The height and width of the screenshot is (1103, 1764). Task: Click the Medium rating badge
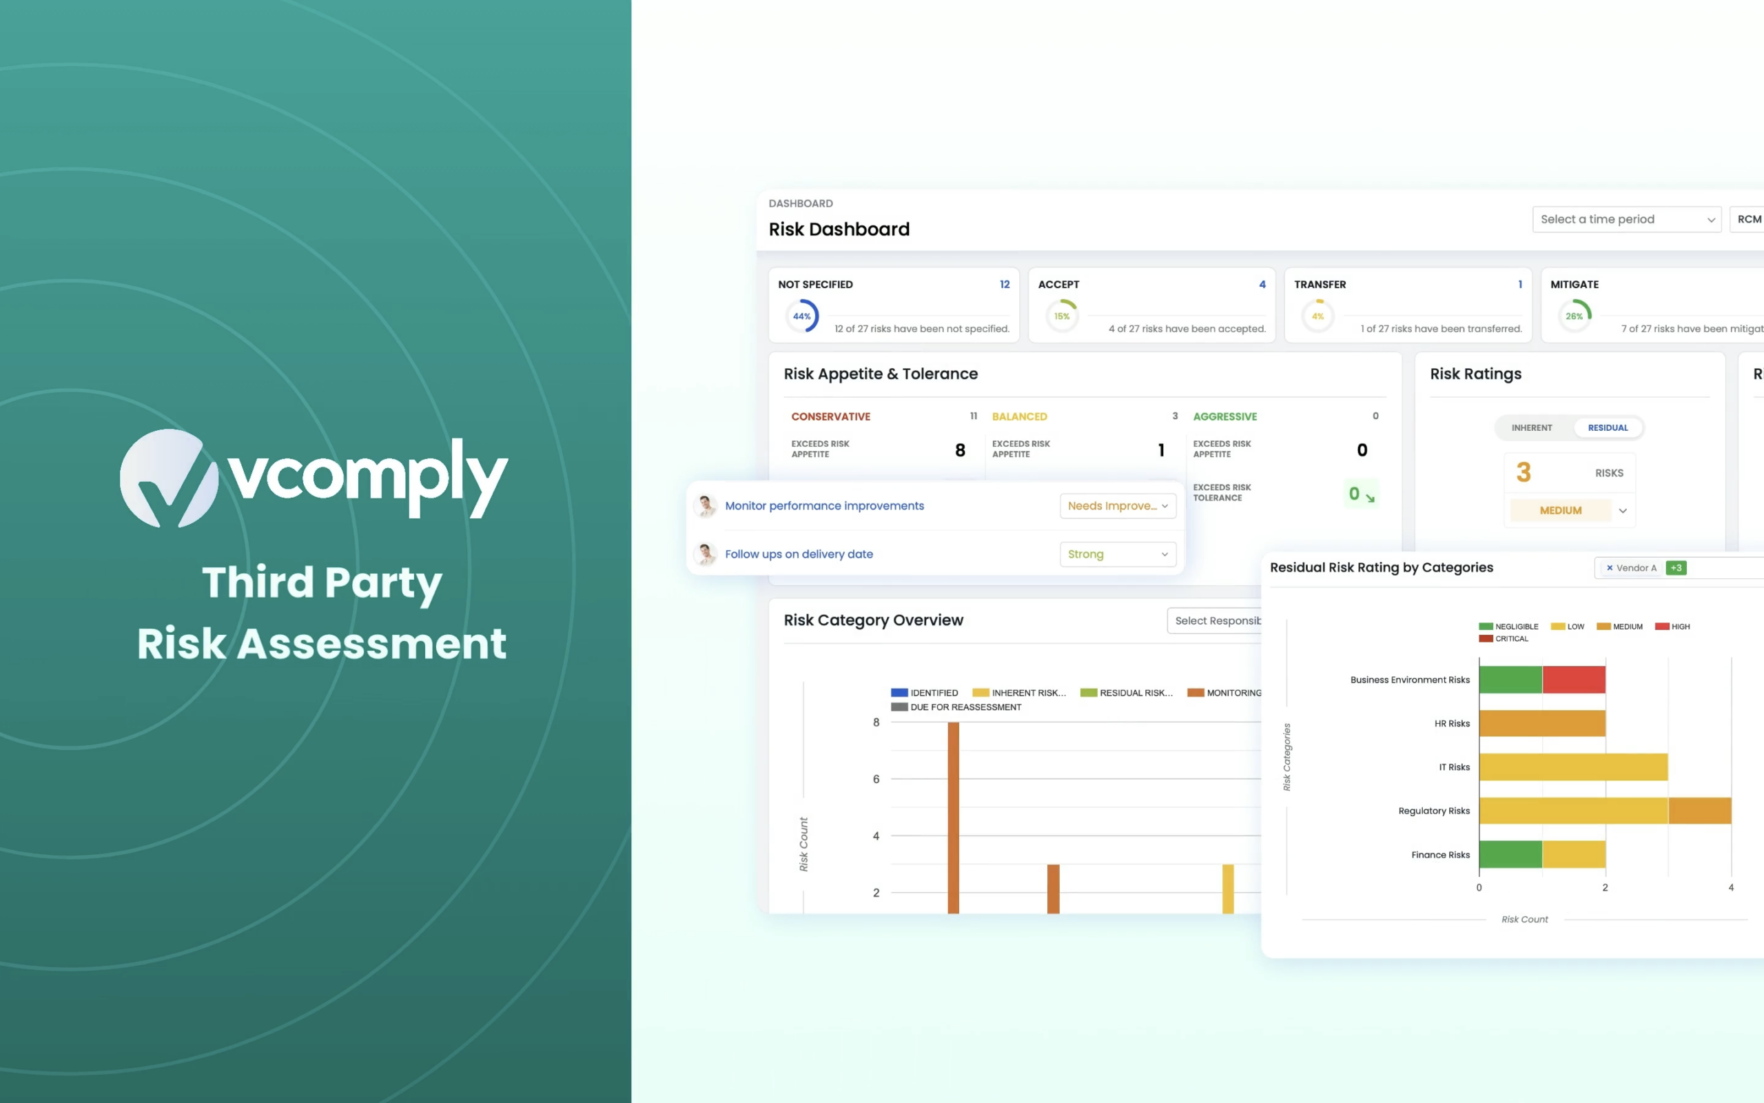point(1561,511)
